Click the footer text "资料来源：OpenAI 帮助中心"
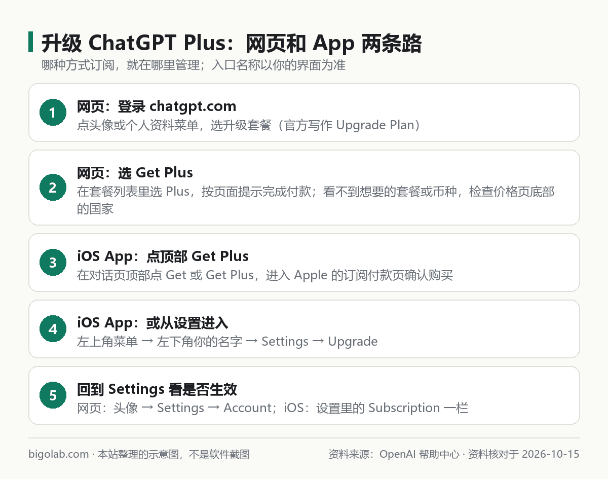The height and width of the screenshot is (479, 608). point(394,454)
